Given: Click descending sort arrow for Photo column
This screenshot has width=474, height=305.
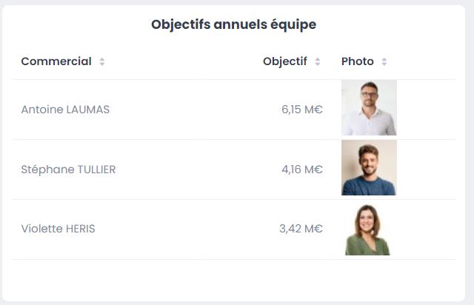Looking at the screenshot, I should (x=384, y=64).
